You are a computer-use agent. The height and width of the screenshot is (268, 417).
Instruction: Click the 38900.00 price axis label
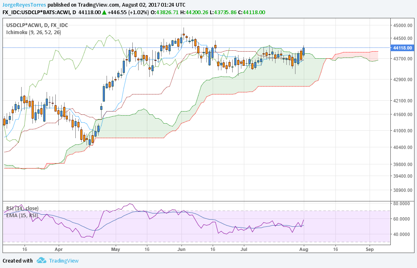pyautogui.click(x=402, y=190)
